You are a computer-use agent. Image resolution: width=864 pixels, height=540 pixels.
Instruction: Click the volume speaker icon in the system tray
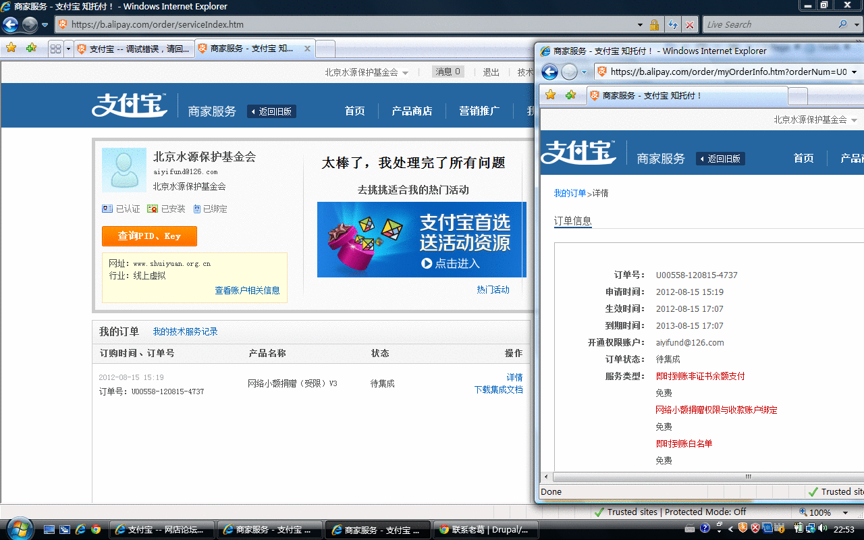click(823, 529)
